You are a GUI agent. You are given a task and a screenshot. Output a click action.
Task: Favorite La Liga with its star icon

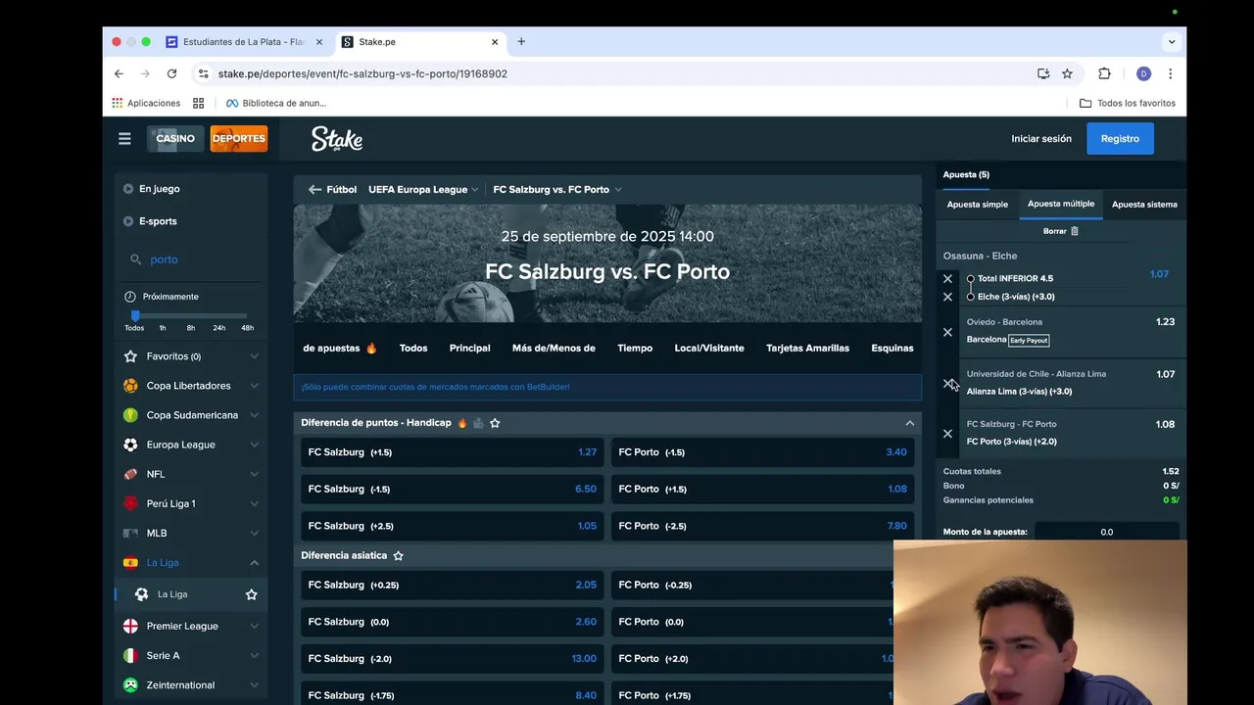252,594
